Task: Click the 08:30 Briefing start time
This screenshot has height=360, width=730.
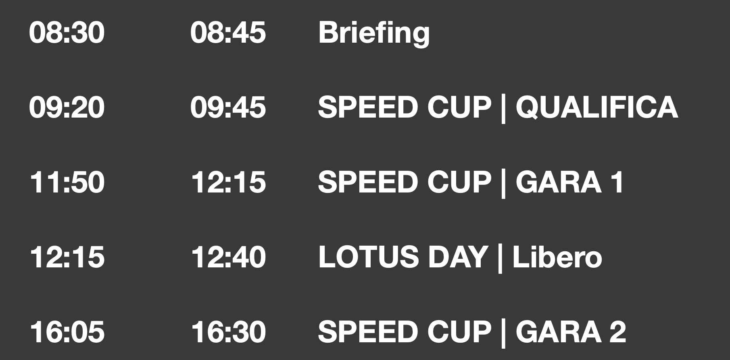Action: point(67,33)
